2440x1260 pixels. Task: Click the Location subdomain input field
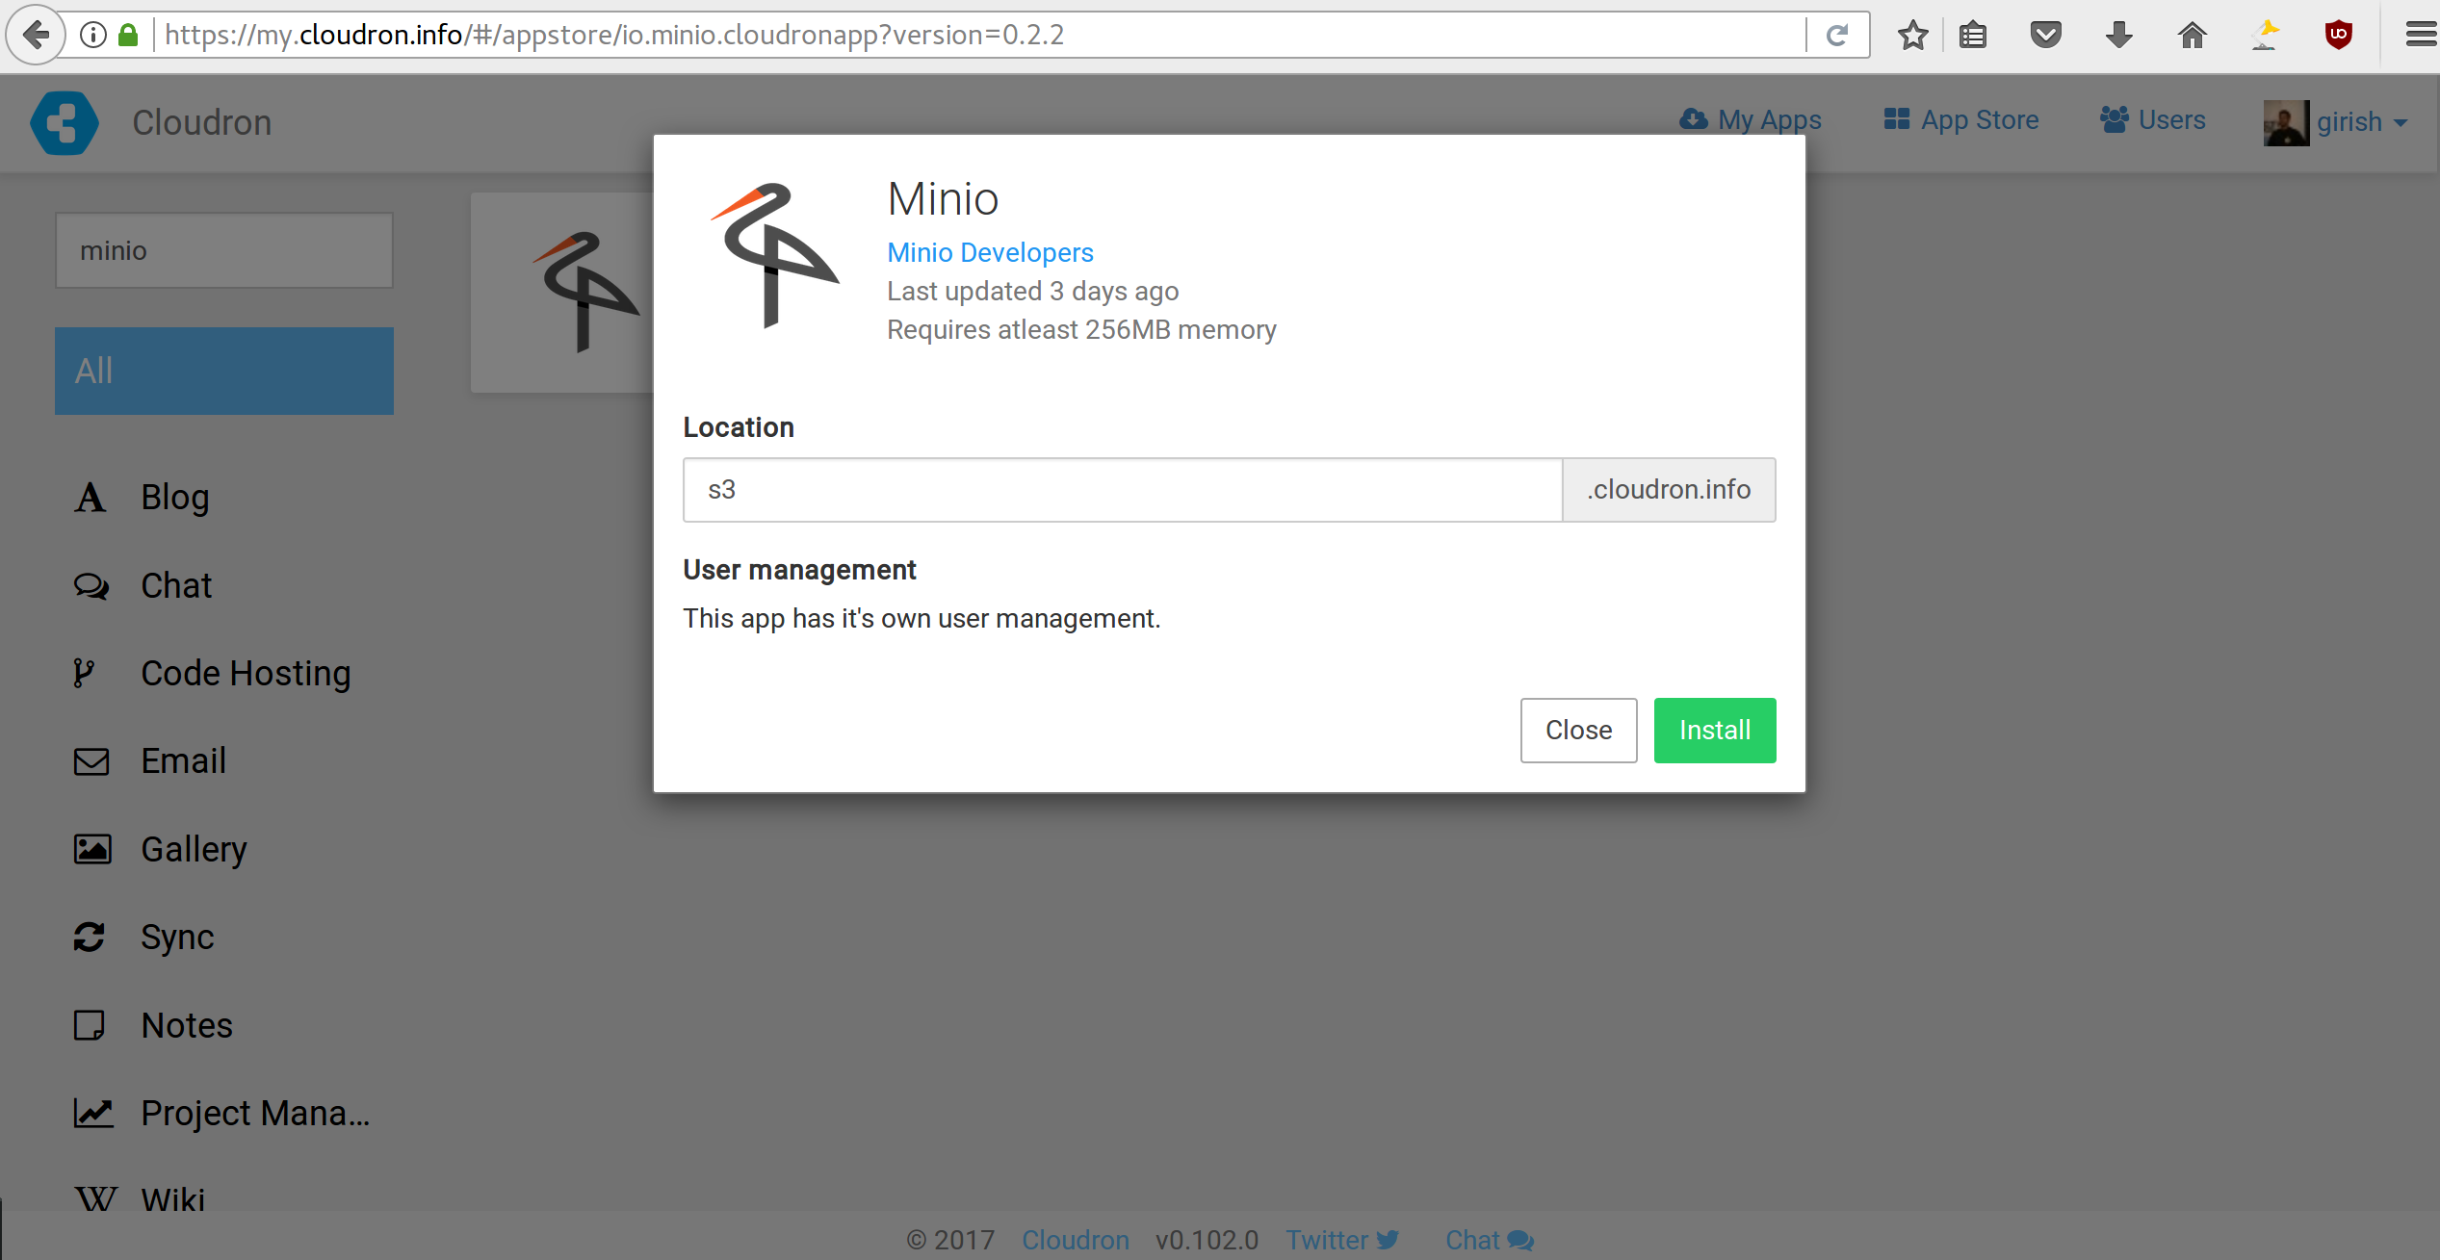pos(1122,490)
